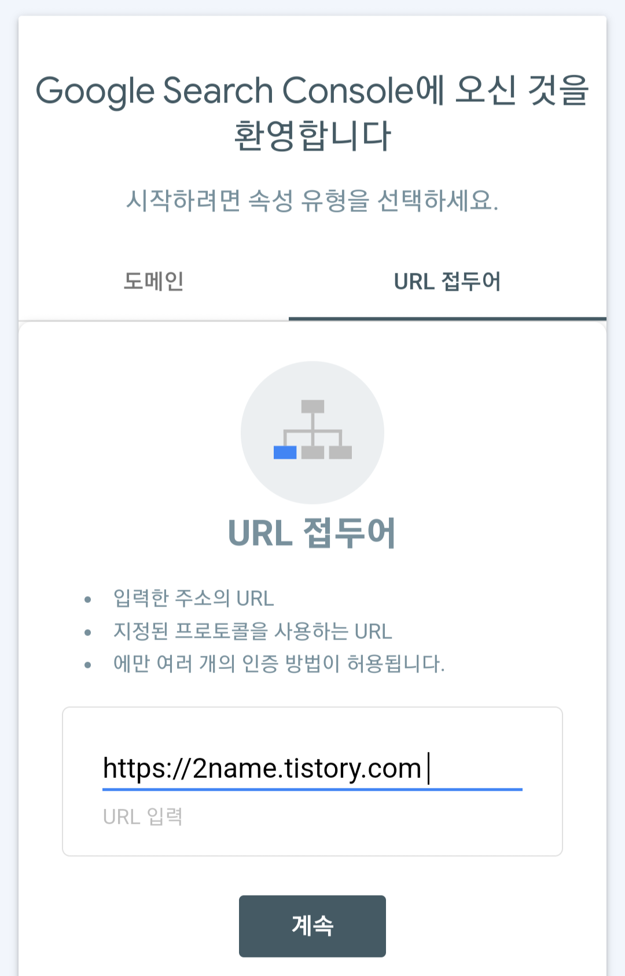Click bullet text '에만 여러 개의 인증 방법이 허용됩니다'
Viewport: 625px width, 976px height.
coord(279,663)
